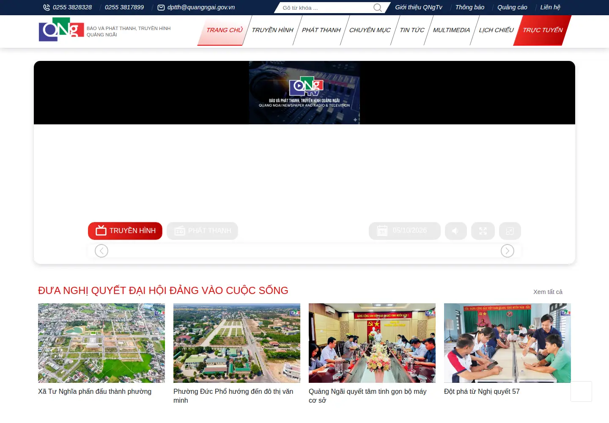Mute the player with the speaker icon
The width and height of the screenshot is (609, 423).
(455, 231)
